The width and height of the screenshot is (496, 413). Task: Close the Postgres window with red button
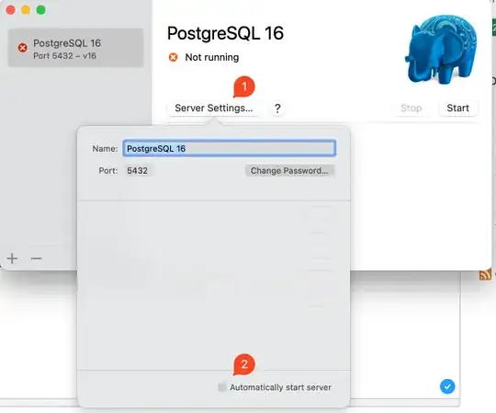pos(10,10)
